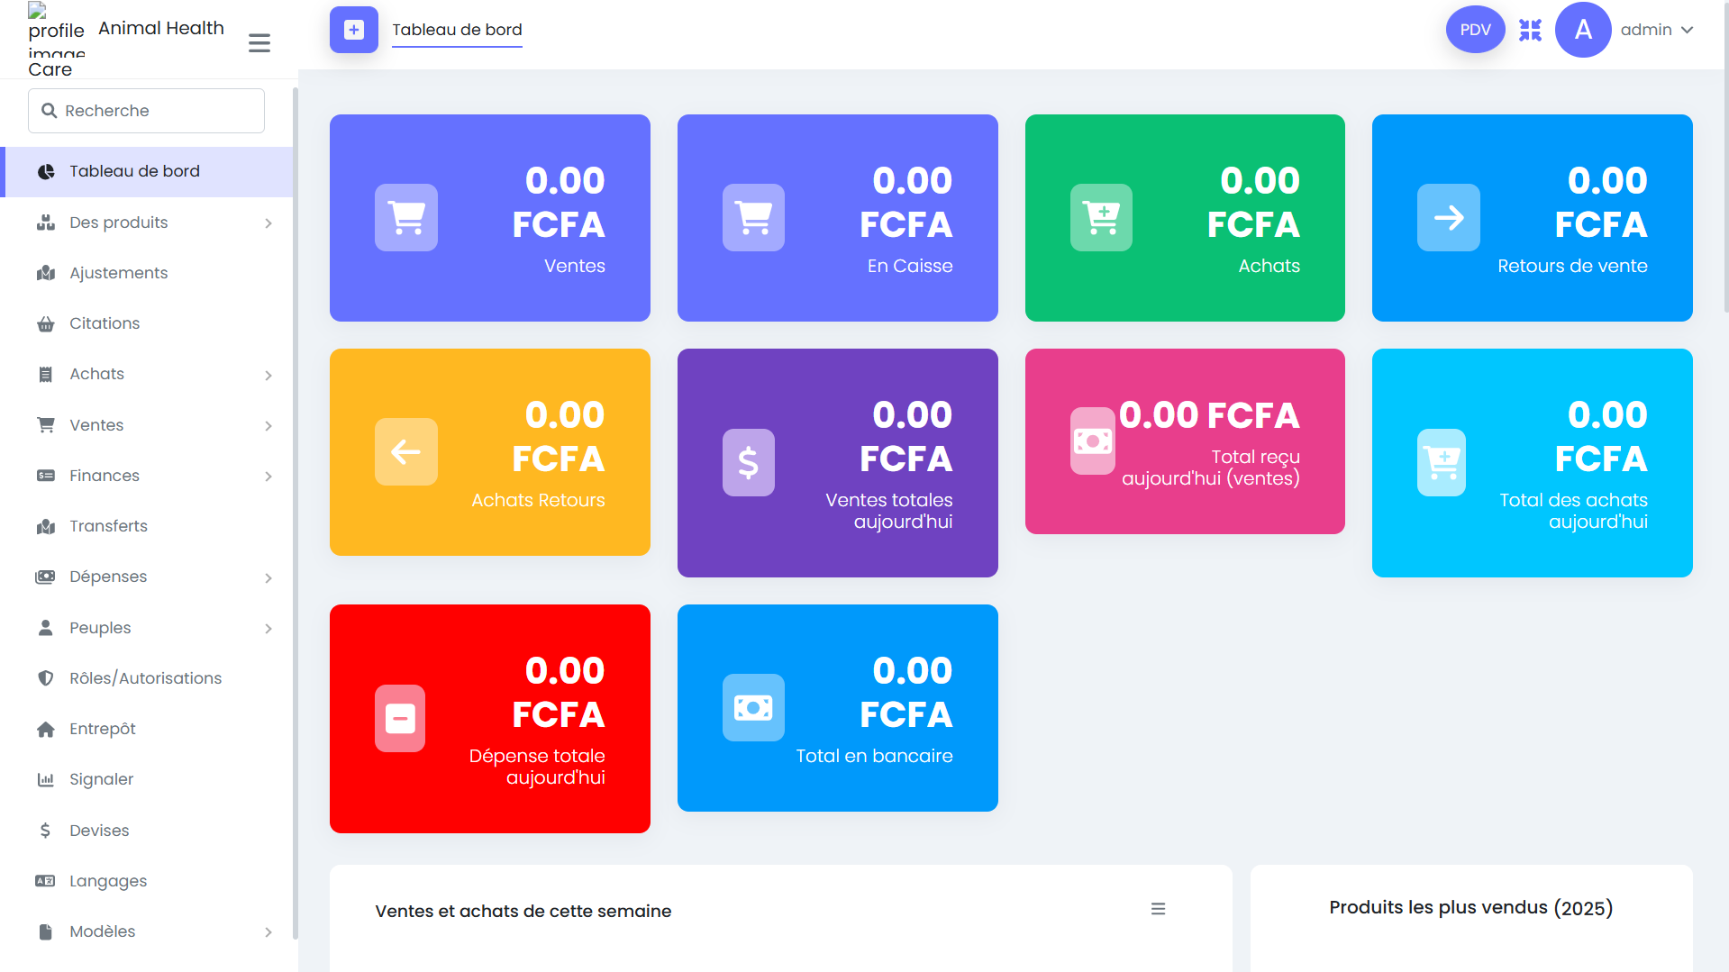1729x972 pixels.
Task: Click inside the Recherche search field
Action: [145, 110]
